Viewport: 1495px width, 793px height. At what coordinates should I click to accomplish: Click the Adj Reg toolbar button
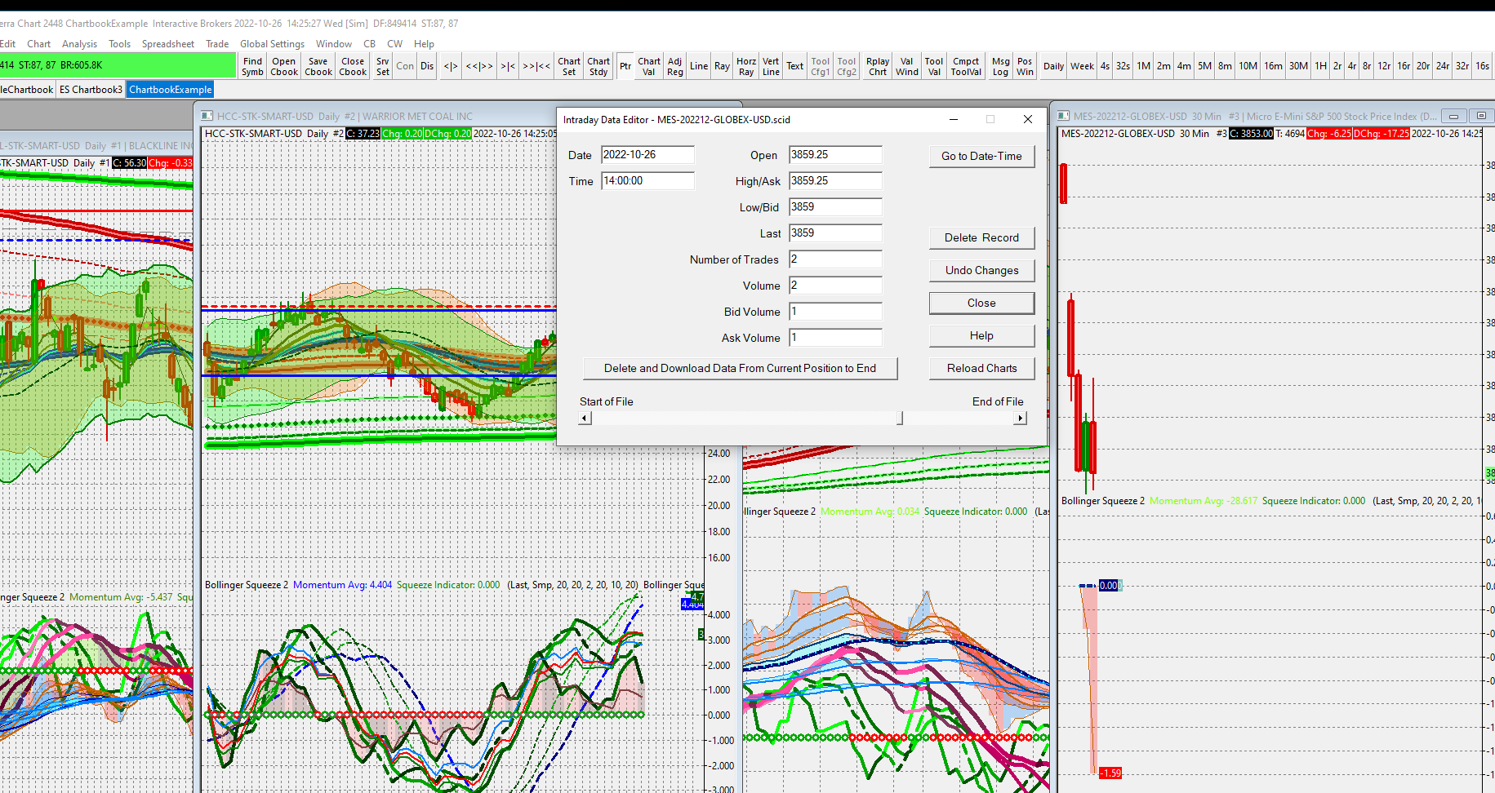coord(674,66)
